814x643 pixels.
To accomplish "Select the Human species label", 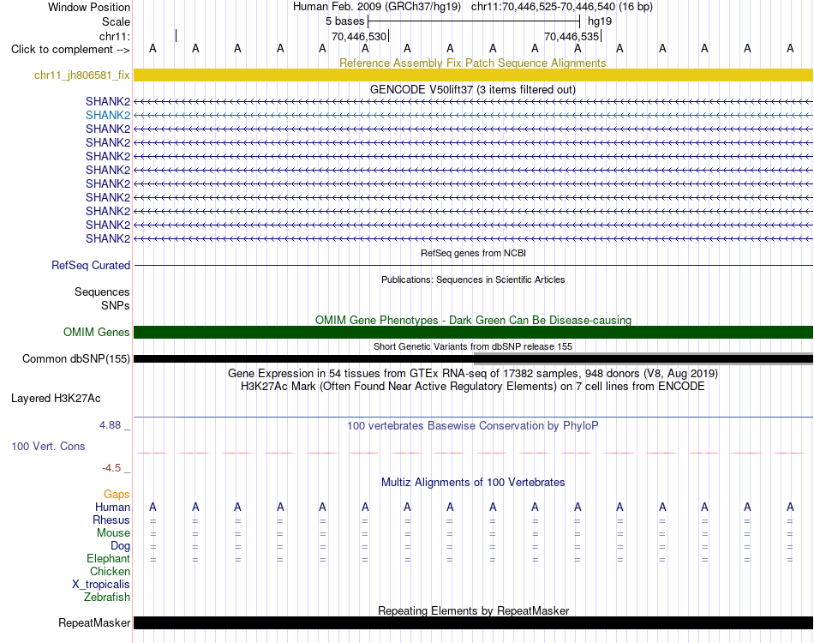I will tap(112, 507).
